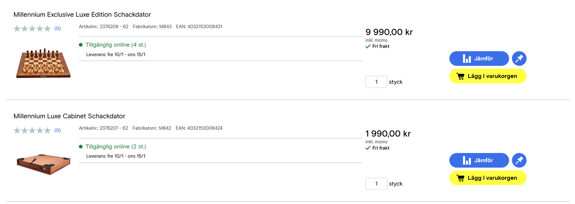Open Millennium Luxe Cabinet Schackdator title
The image size is (575, 204).
[x=69, y=116]
